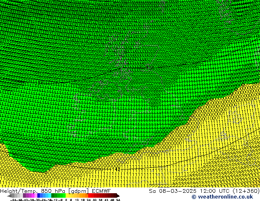
Task: Click the 'Sa 08-03-2025 12:00 UTC' date label
Action: [x=190, y=191]
